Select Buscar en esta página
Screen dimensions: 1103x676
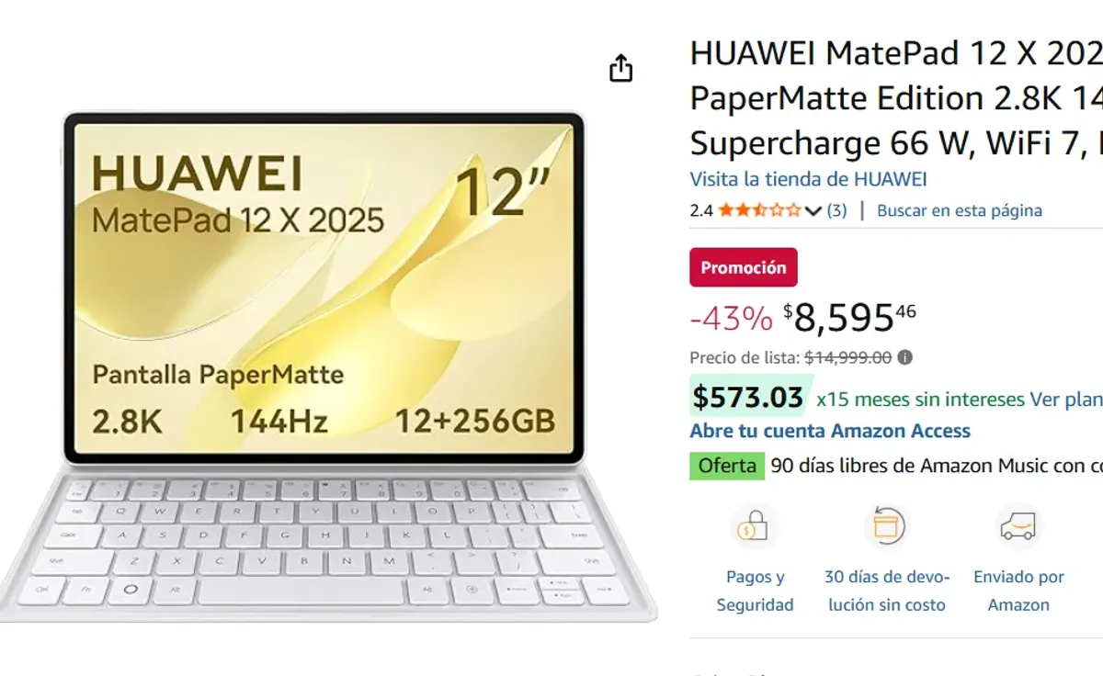pyautogui.click(x=961, y=209)
